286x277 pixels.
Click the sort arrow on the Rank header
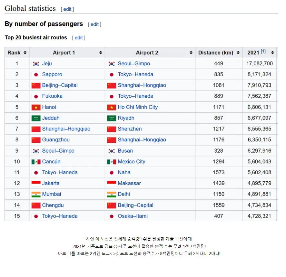tap(25, 53)
